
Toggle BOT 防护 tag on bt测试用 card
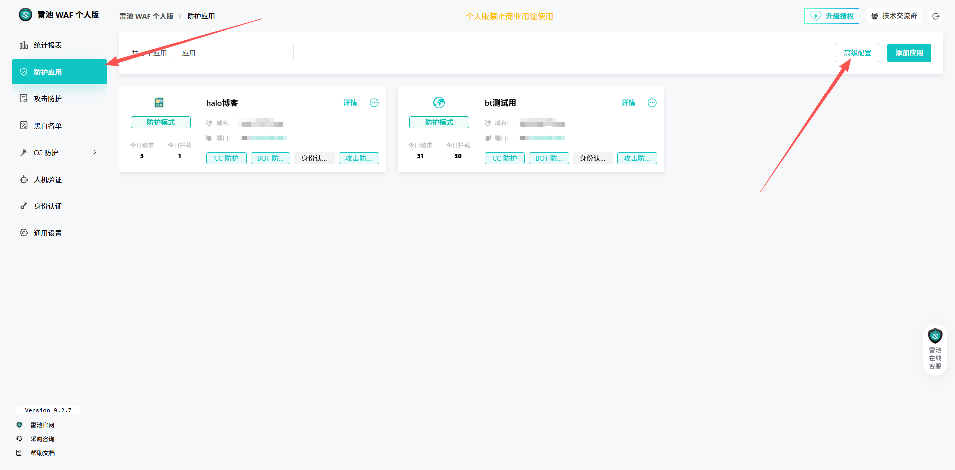click(548, 158)
